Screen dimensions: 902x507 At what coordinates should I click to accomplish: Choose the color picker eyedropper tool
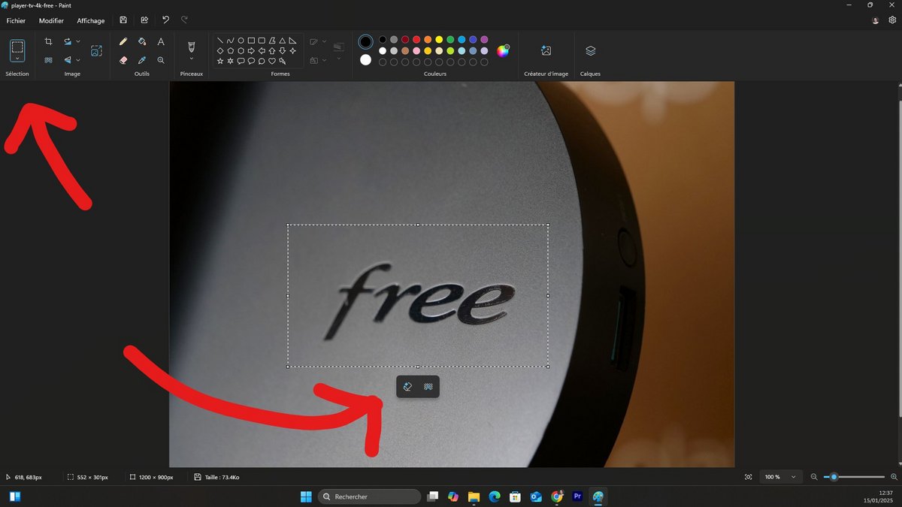point(142,60)
